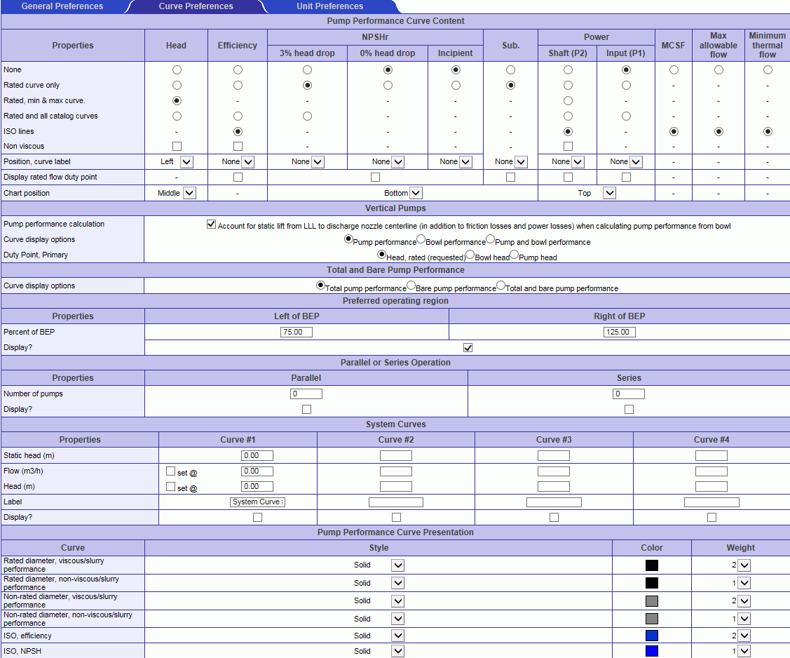Check Display for System Curve #1

click(x=257, y=517)
